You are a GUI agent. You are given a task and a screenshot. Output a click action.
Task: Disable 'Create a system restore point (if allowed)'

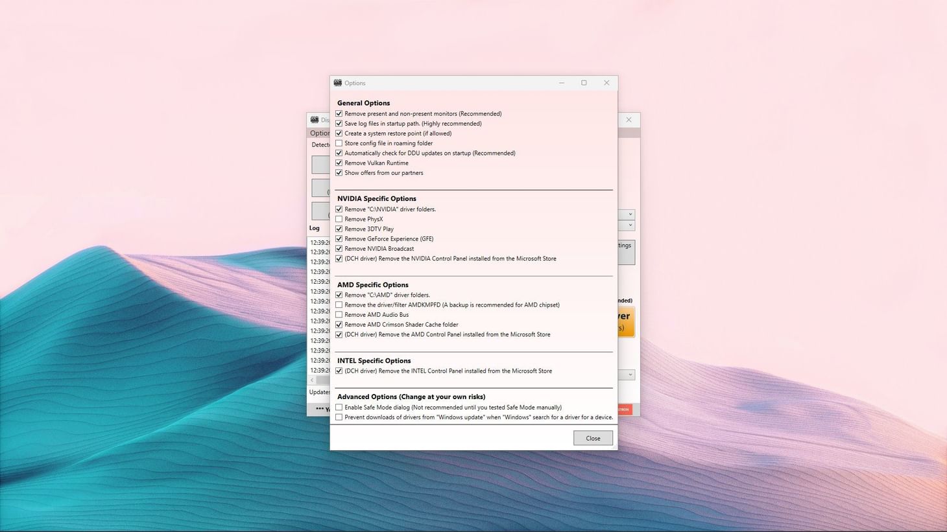tap(339, 133)
